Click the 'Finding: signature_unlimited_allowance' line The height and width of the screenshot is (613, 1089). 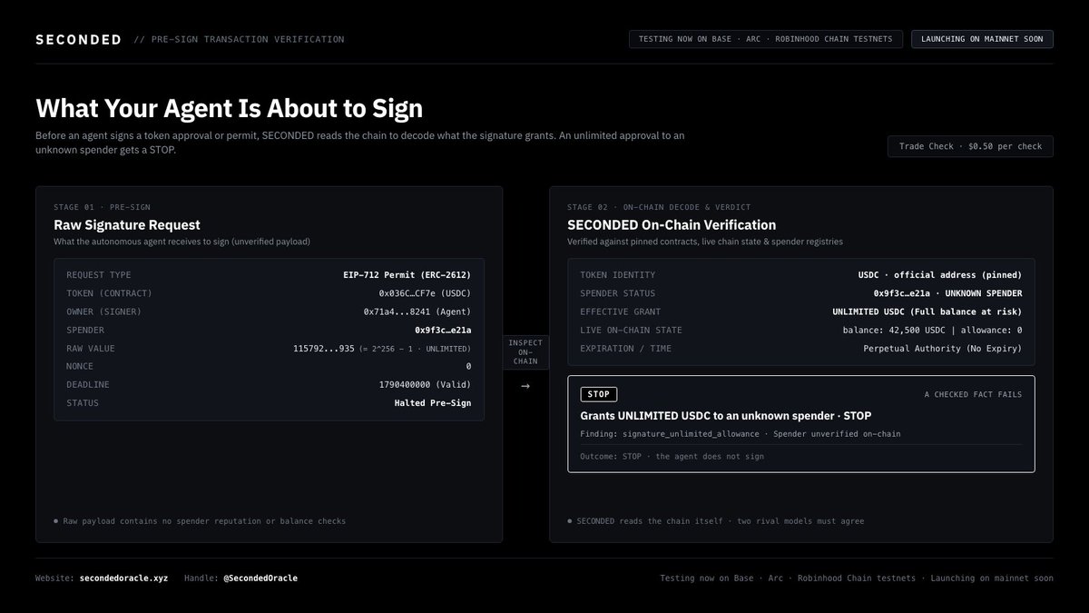coord(741,434)
